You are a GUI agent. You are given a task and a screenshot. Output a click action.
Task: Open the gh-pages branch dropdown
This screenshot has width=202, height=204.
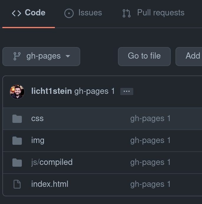(x=41, y=56)
